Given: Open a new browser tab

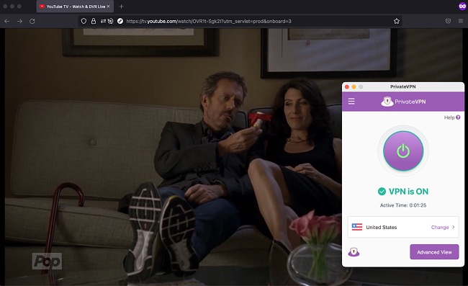Looking at the screenshot, I should point(121,6).
